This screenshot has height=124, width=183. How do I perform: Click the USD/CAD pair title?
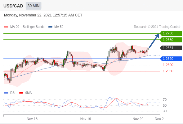(x=13, y=6)
